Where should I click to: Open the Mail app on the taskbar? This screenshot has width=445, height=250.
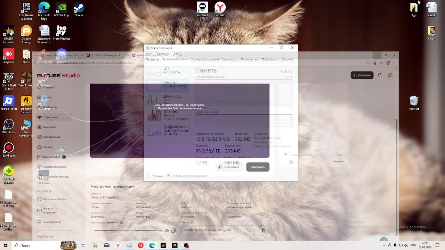(106, 245)
